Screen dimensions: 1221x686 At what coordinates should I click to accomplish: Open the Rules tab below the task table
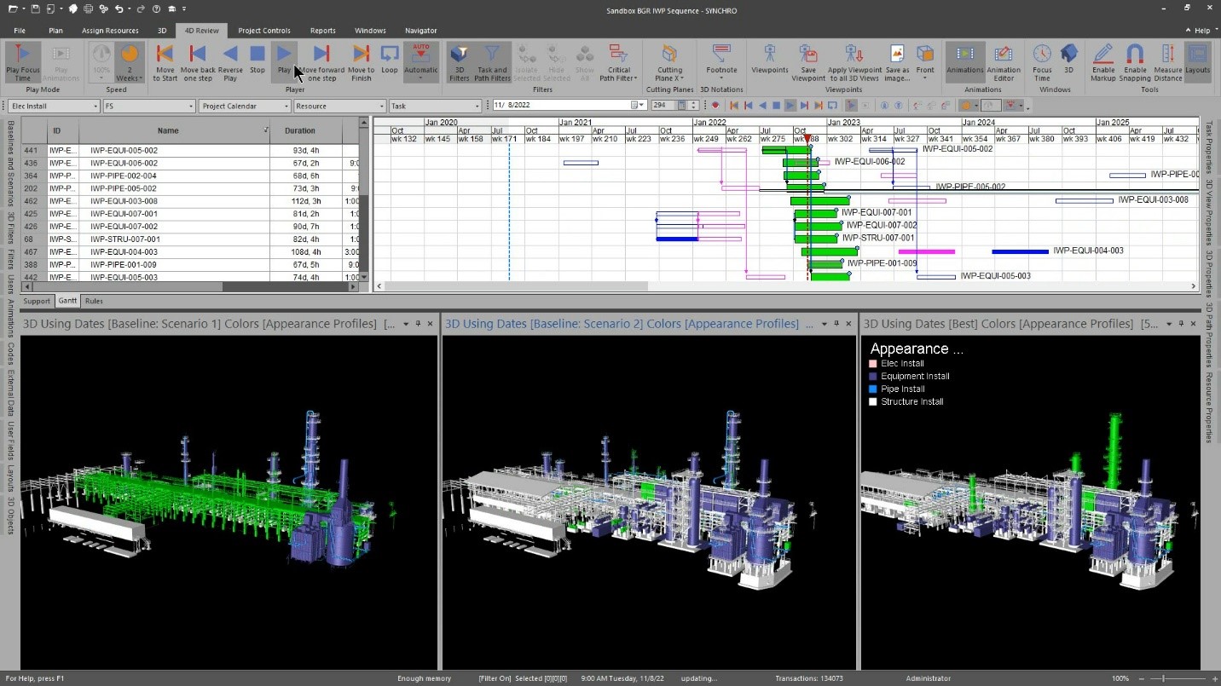tap(94, 301)
